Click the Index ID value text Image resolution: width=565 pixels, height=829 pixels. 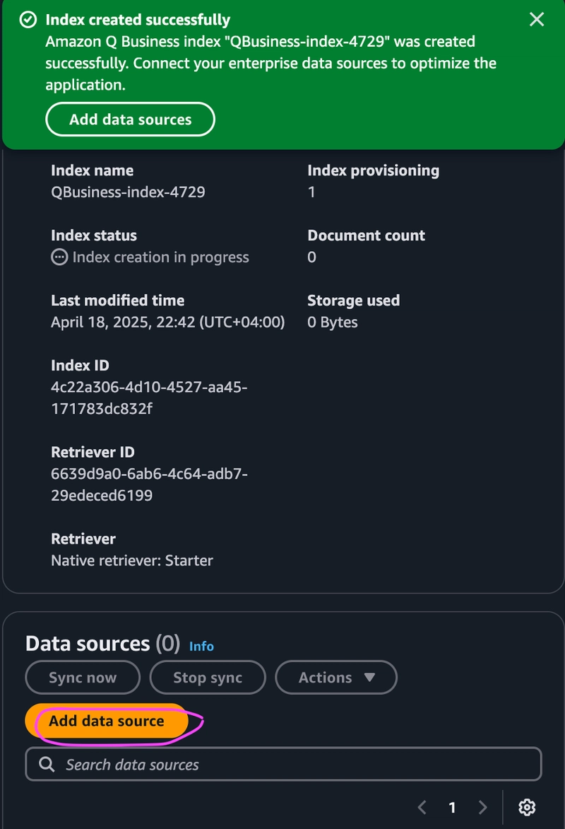pyautogui.click(x=149, y=398)
